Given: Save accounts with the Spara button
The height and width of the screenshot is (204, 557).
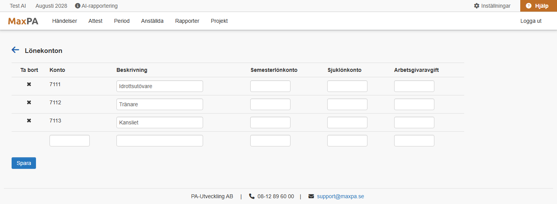Looking at the screenshot, I should click(x=24, y=163).
